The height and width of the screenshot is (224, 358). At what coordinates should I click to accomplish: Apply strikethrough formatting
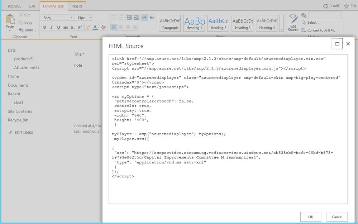pos(66,27)
